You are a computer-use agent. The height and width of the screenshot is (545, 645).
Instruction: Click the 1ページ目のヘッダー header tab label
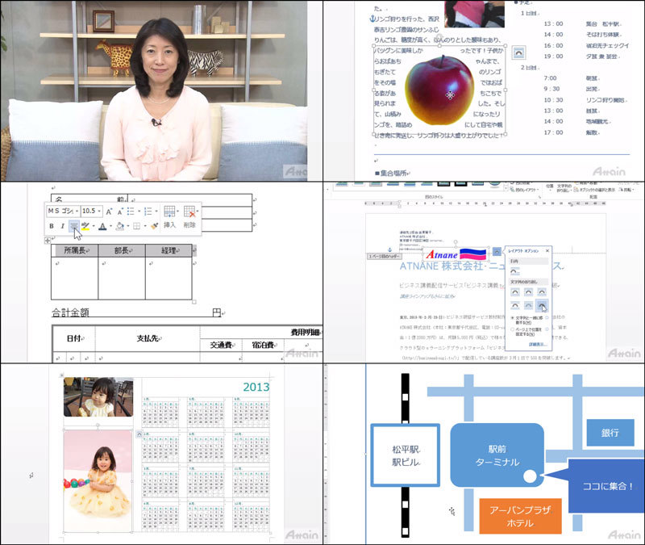pos(385,257)
